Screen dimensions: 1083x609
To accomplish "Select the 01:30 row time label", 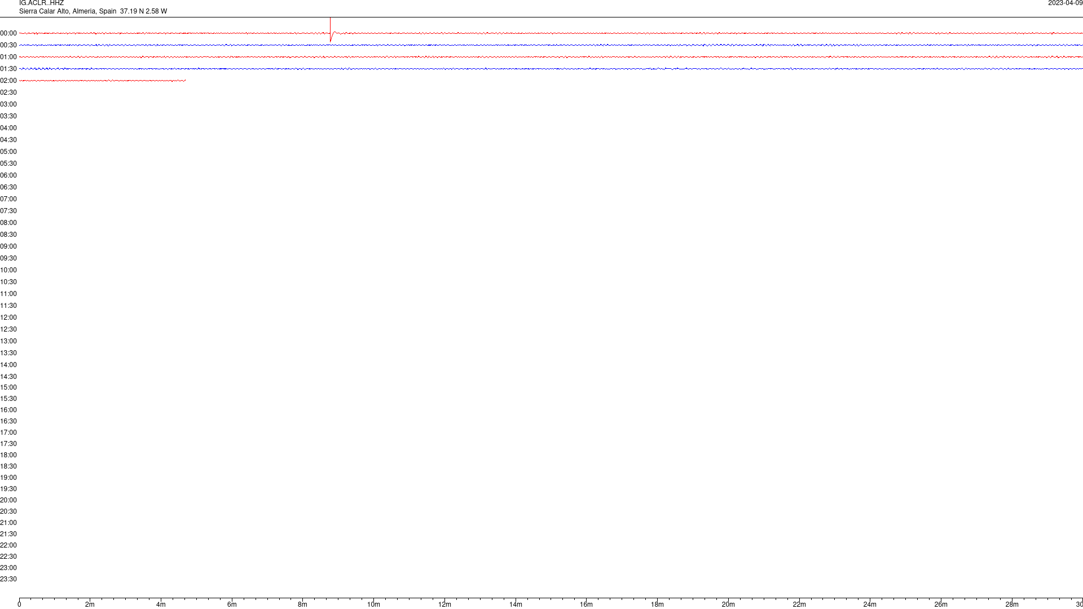I will click(x=8, y=69).
